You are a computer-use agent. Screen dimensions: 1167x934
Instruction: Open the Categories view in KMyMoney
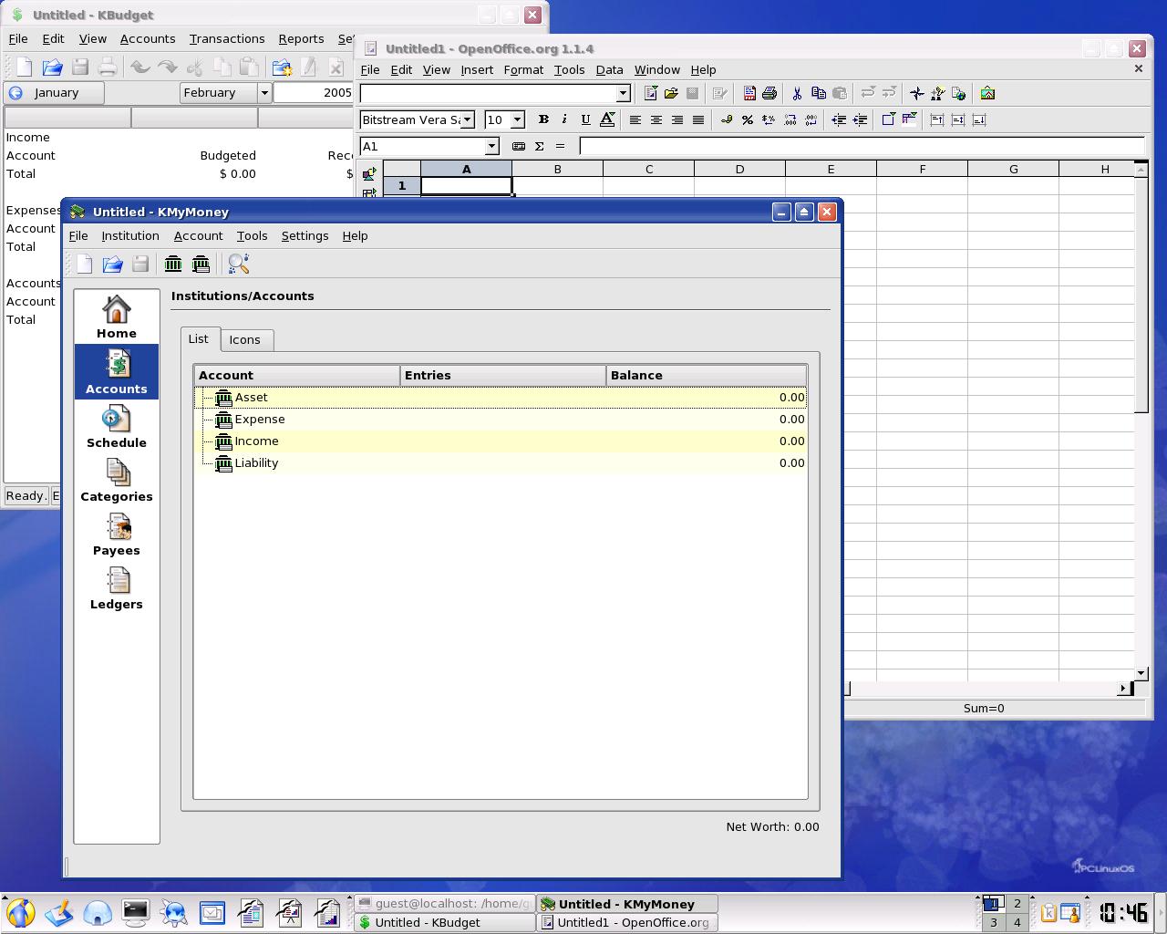coord(117,481)
